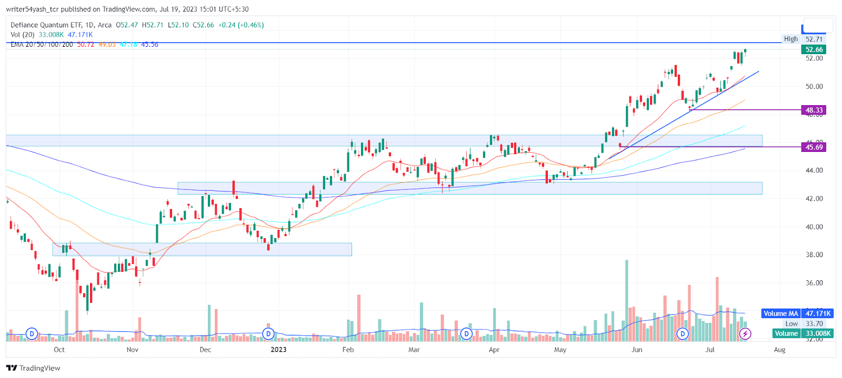The image size is (842, 378).
Task: Click the EMA 20/50/100/200 indicator legend
Action: [x=42, y=45]
